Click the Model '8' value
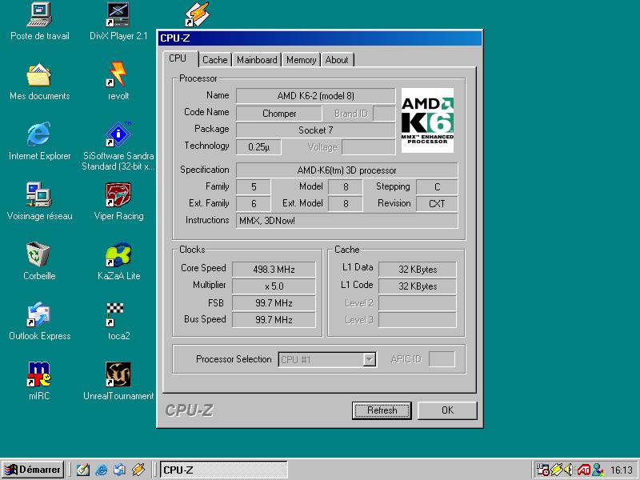640x480 pixels. coord(346,187)
